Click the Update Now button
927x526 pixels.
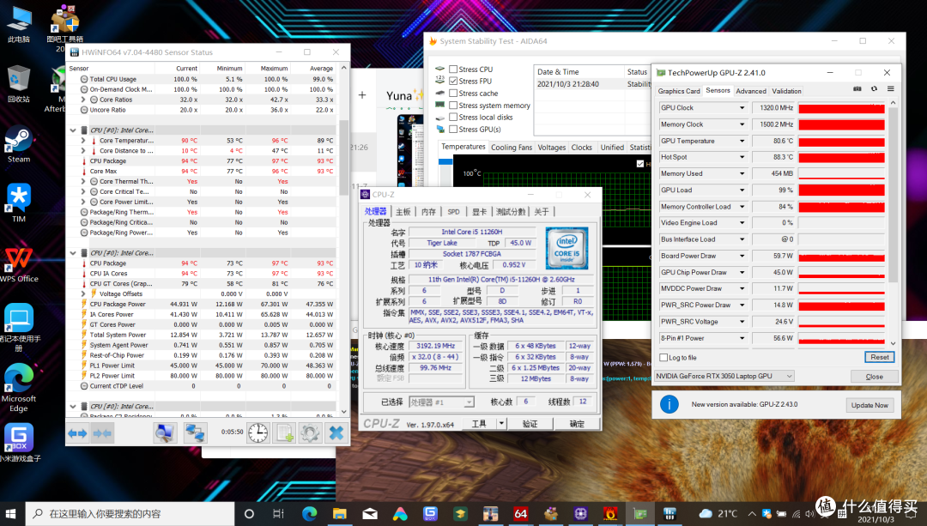pos(870,405)
